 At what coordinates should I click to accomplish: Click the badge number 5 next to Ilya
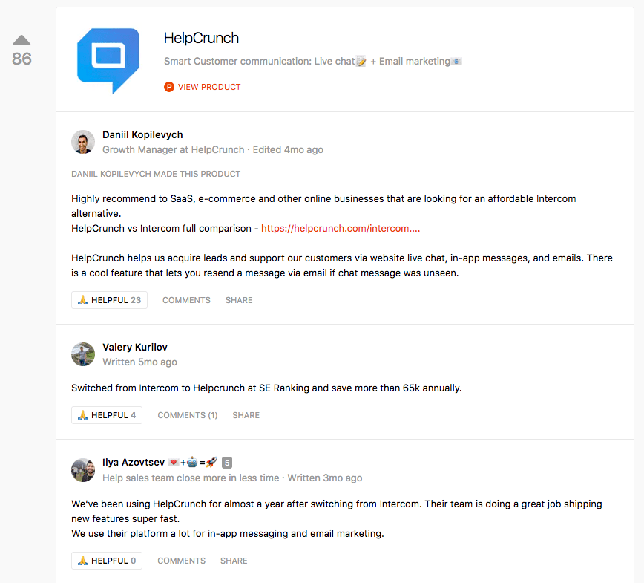pos(227,463)
